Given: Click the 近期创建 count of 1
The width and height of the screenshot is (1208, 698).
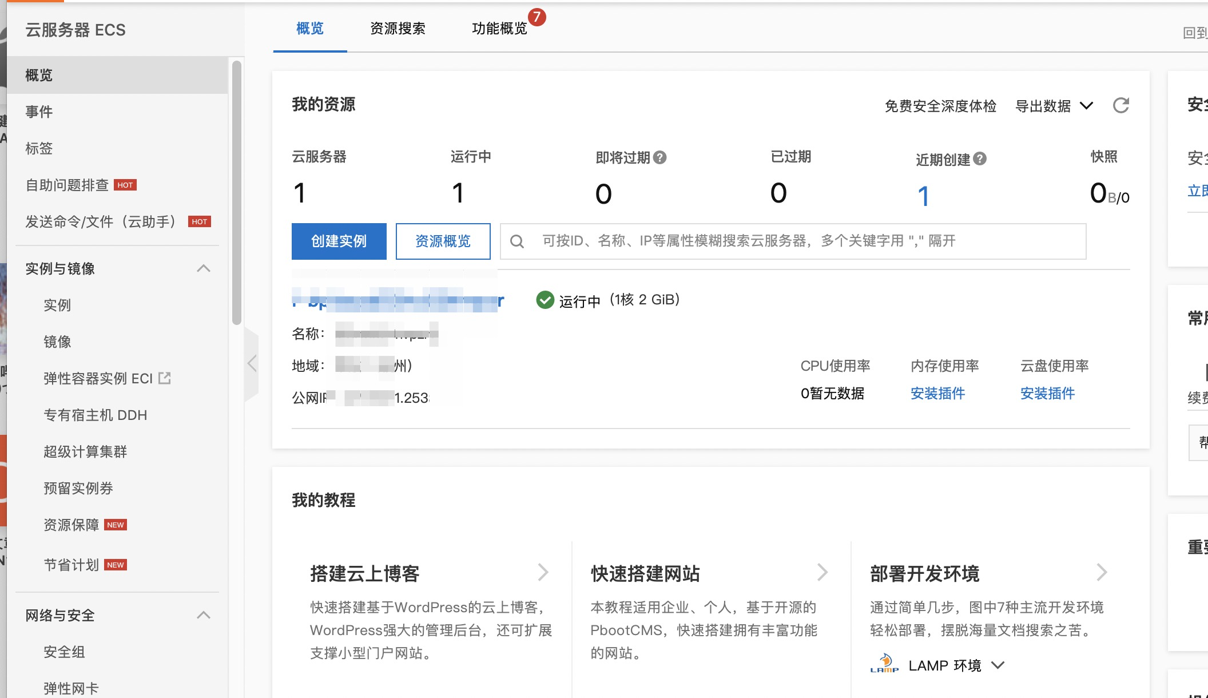Looking at the screenshot, I should coord(923,196).
